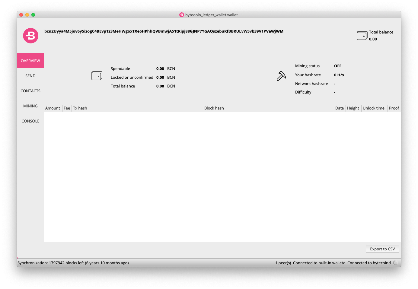Viewport: 418px width, 289px height.
Task: Click the Mining status OFF value
Action: (338, 66)
